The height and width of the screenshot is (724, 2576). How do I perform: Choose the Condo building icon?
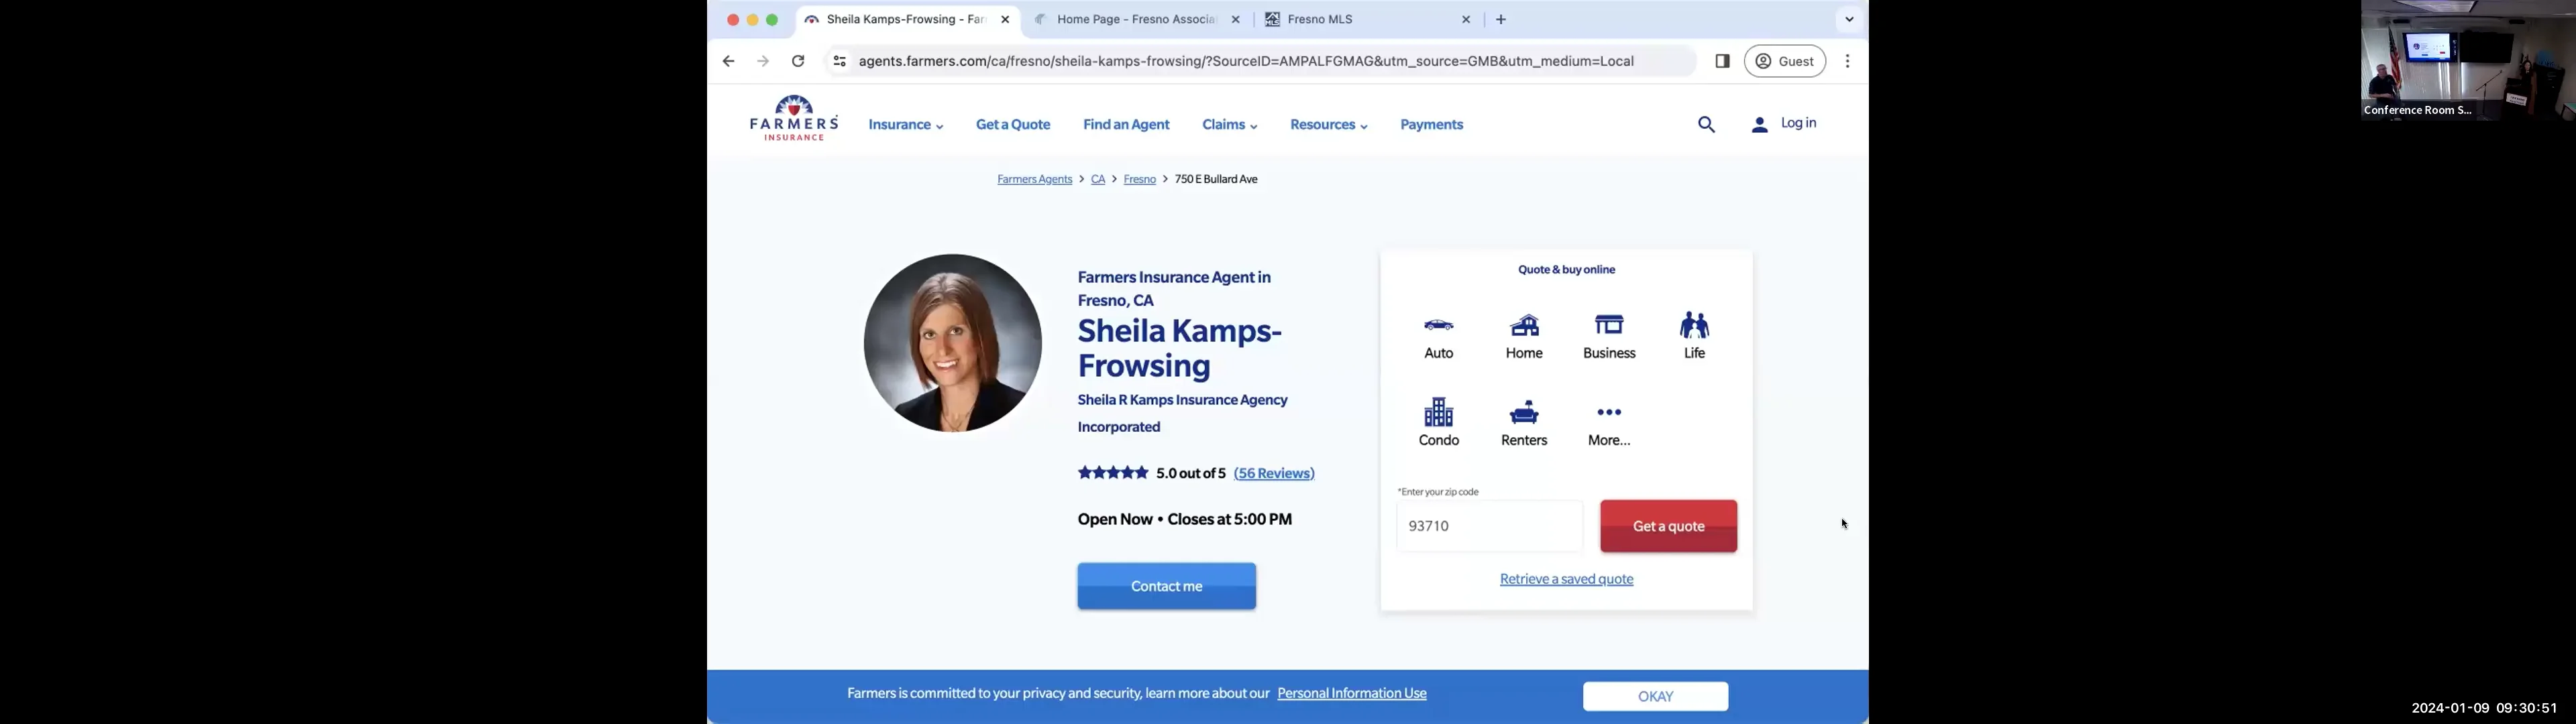click(1438, 412)
